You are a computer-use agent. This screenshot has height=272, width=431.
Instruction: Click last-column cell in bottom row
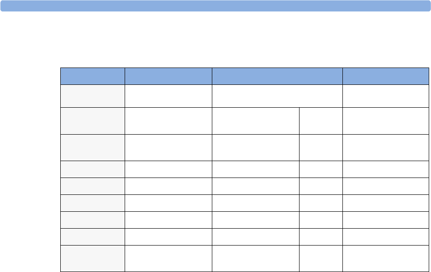pyautogui.click(x=386, y=259)
